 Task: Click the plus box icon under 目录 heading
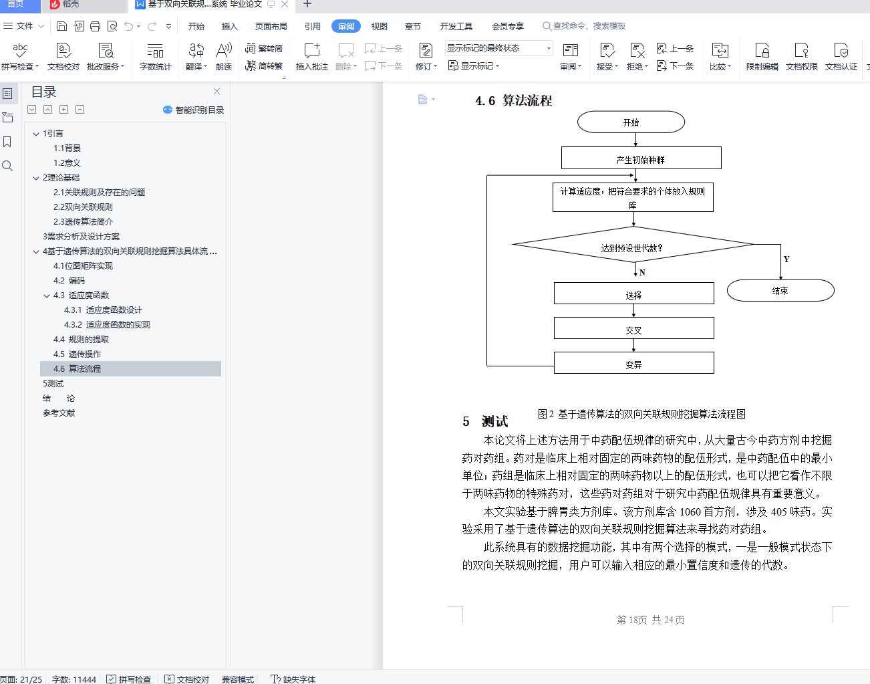(x=64, y=110)
